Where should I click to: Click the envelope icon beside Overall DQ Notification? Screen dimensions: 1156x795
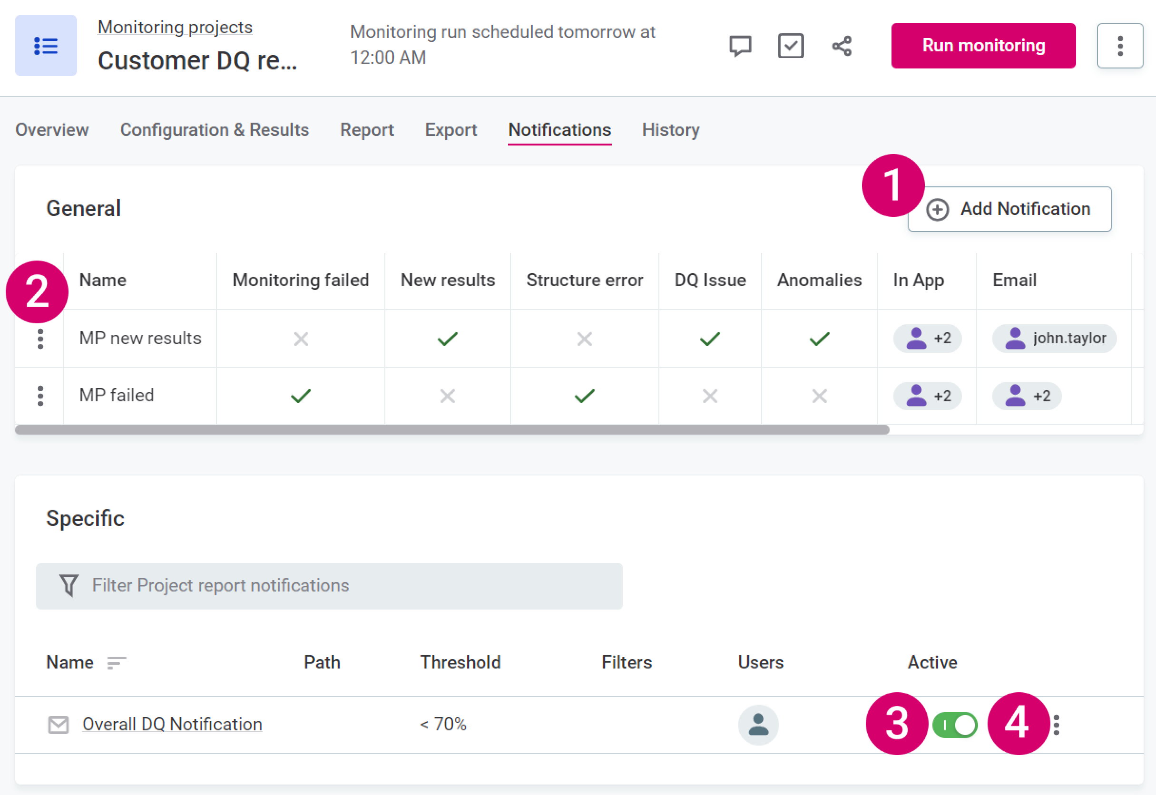pos(59,725)
